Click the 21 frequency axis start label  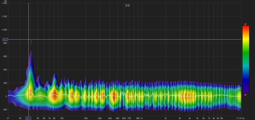[8, 118]
